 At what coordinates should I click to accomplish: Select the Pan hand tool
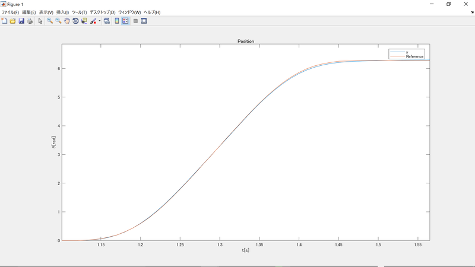pos(66,21)
